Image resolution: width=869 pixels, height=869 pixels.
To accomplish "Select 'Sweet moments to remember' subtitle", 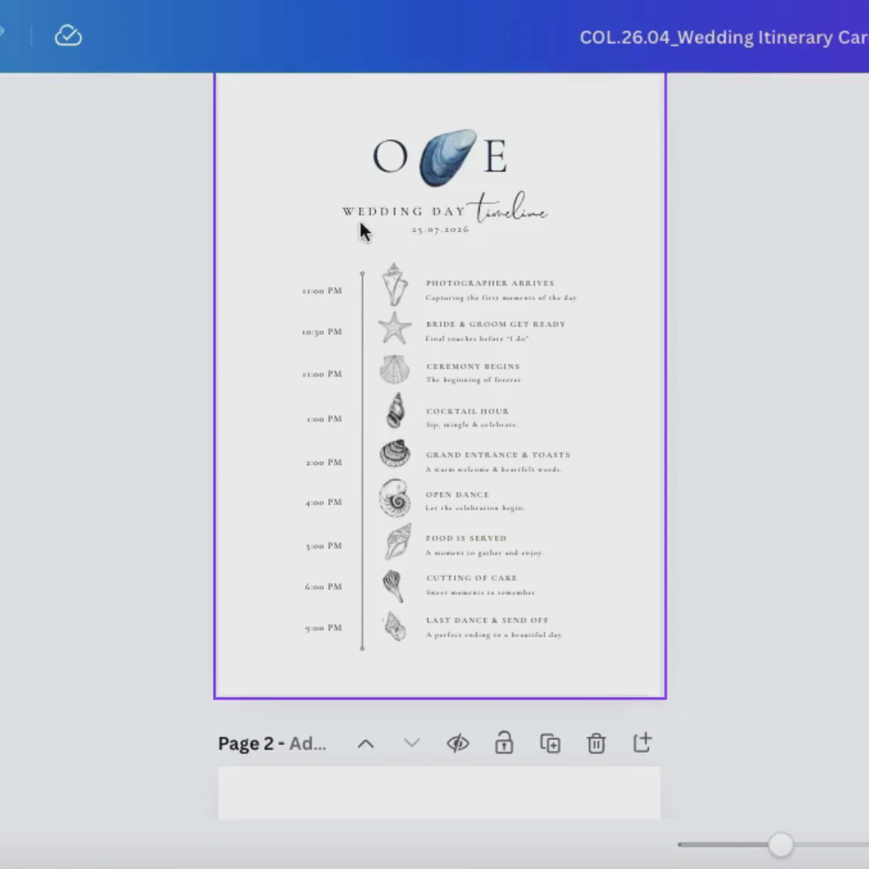I will tap(481, 592).
